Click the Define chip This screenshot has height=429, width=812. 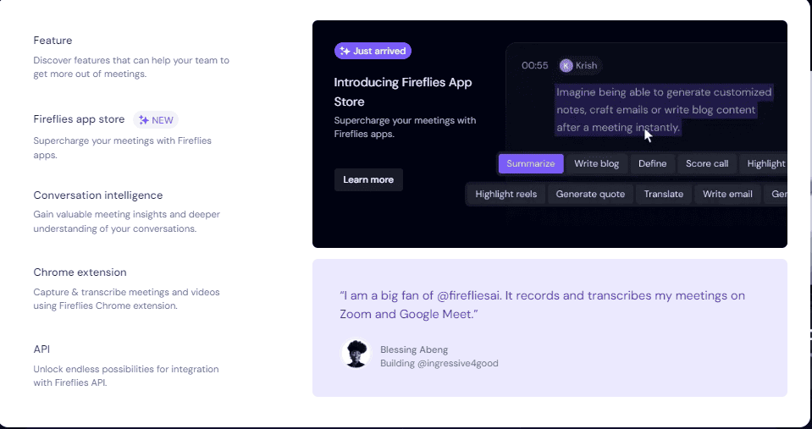pos(652,164)
